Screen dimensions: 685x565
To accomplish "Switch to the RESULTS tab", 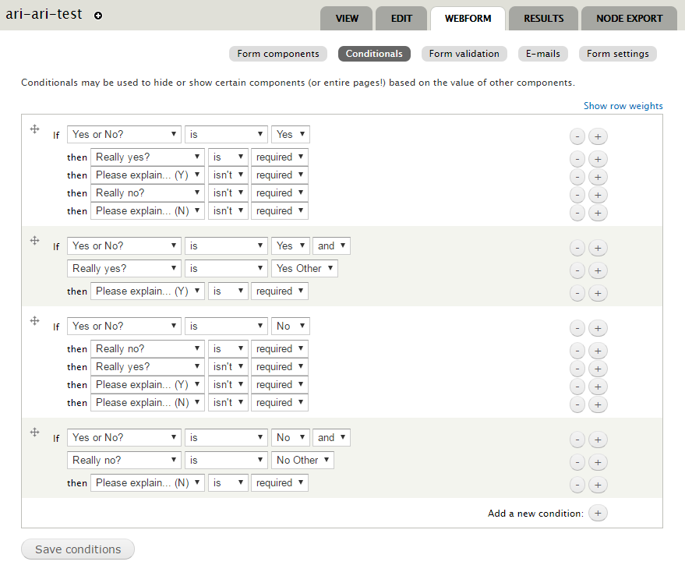I will click(x=543, y=18).
